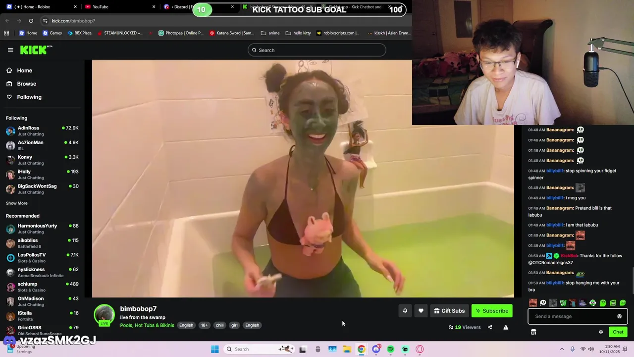Open the Pools, Hot Tubs & Bikinis category
The width and height of the screenshot is (634, 357).
(x=147, y=325)
